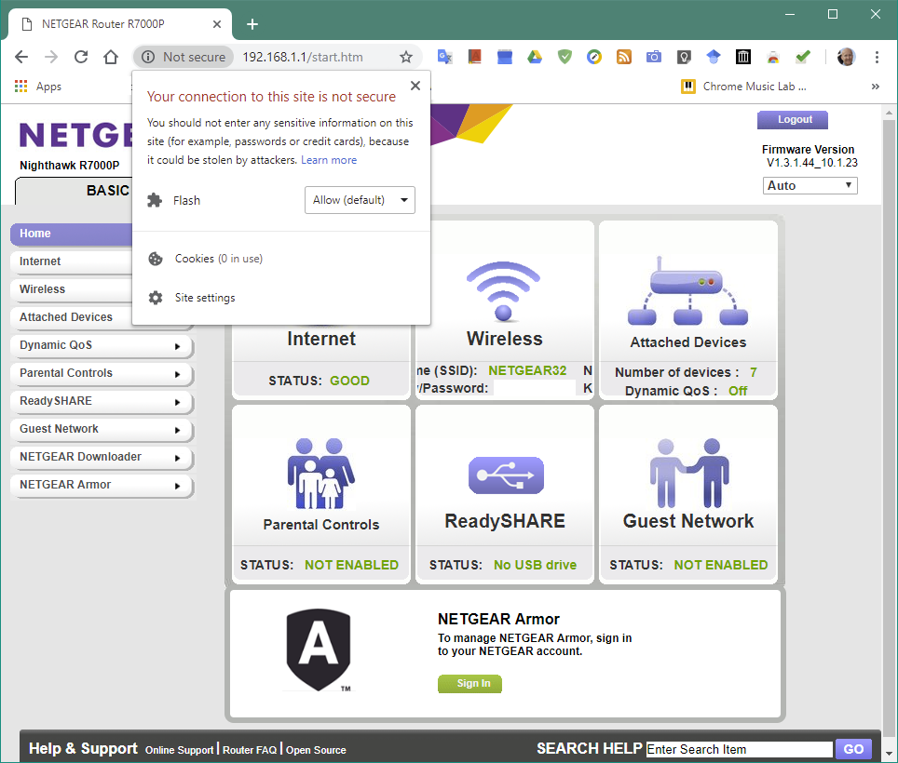Click the green checkmark extension icon

pos(803,57)
